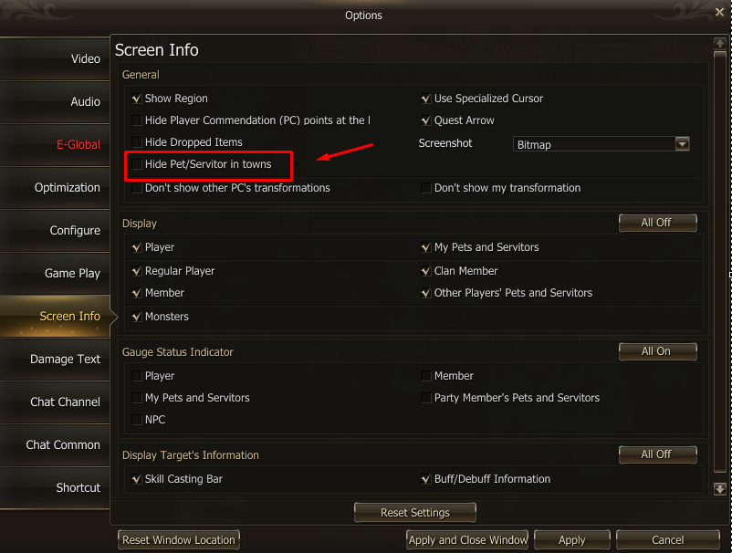Toggle Monsters display checkbox
Image resolution: width=732 pixels, height=553 pixels.
tap(137, 317)
